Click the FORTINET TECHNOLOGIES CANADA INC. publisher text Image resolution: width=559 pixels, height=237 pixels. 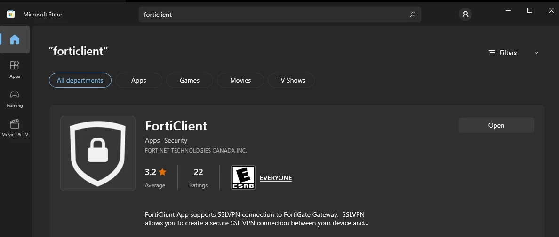[x=196, y=151]
